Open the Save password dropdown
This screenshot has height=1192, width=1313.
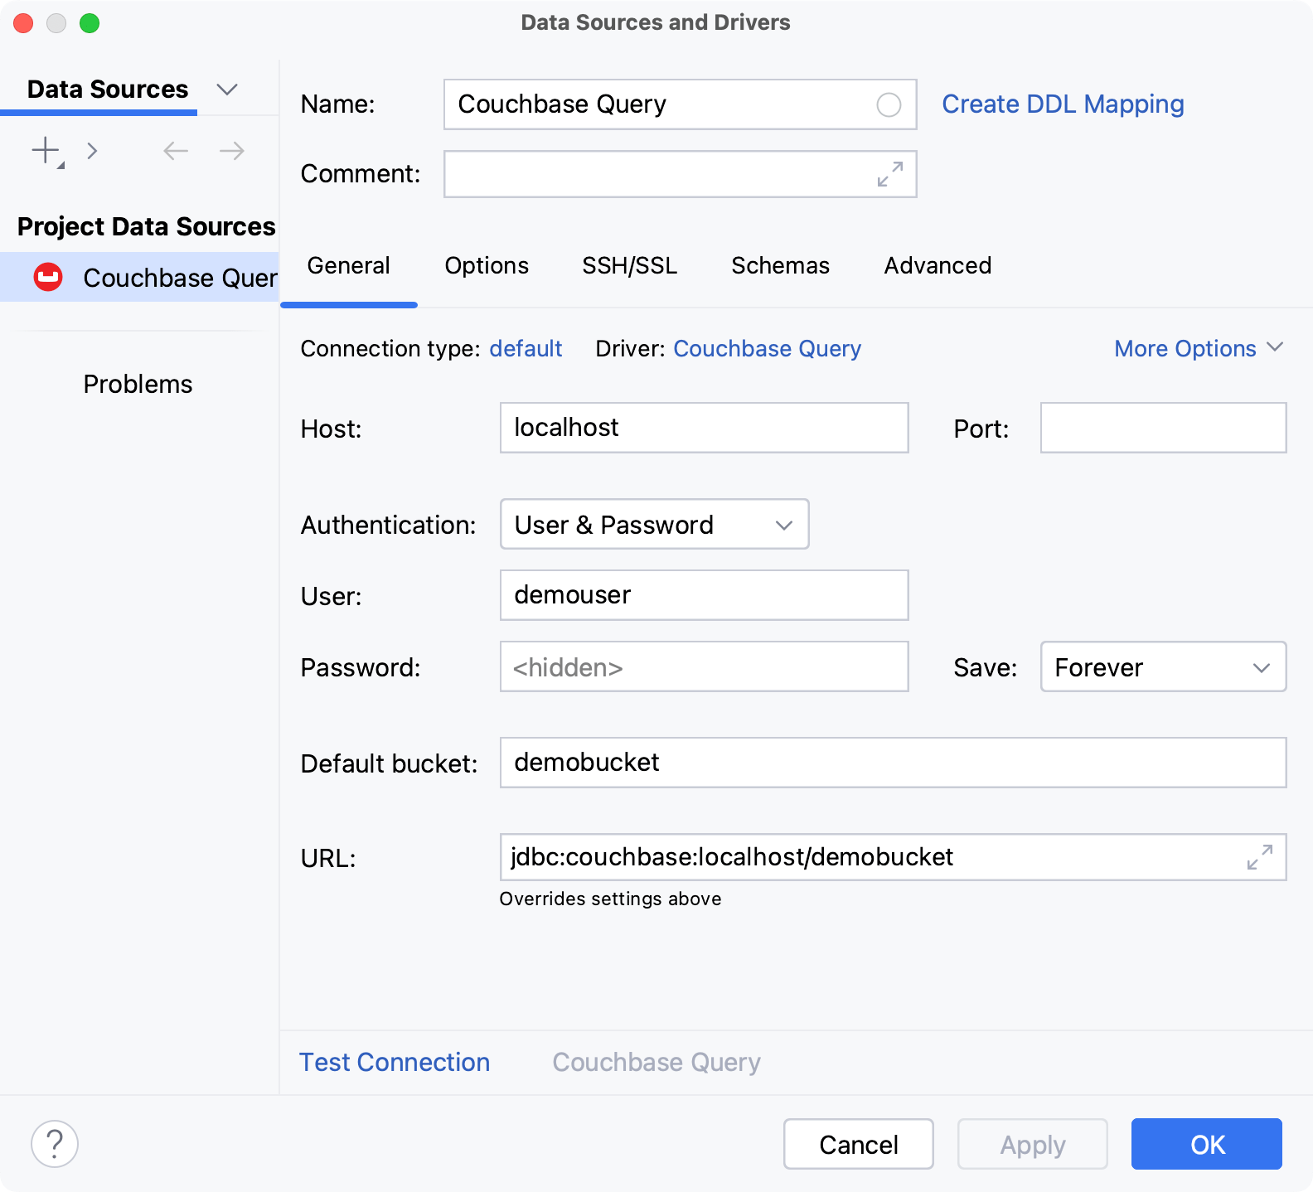point(1162,667)
